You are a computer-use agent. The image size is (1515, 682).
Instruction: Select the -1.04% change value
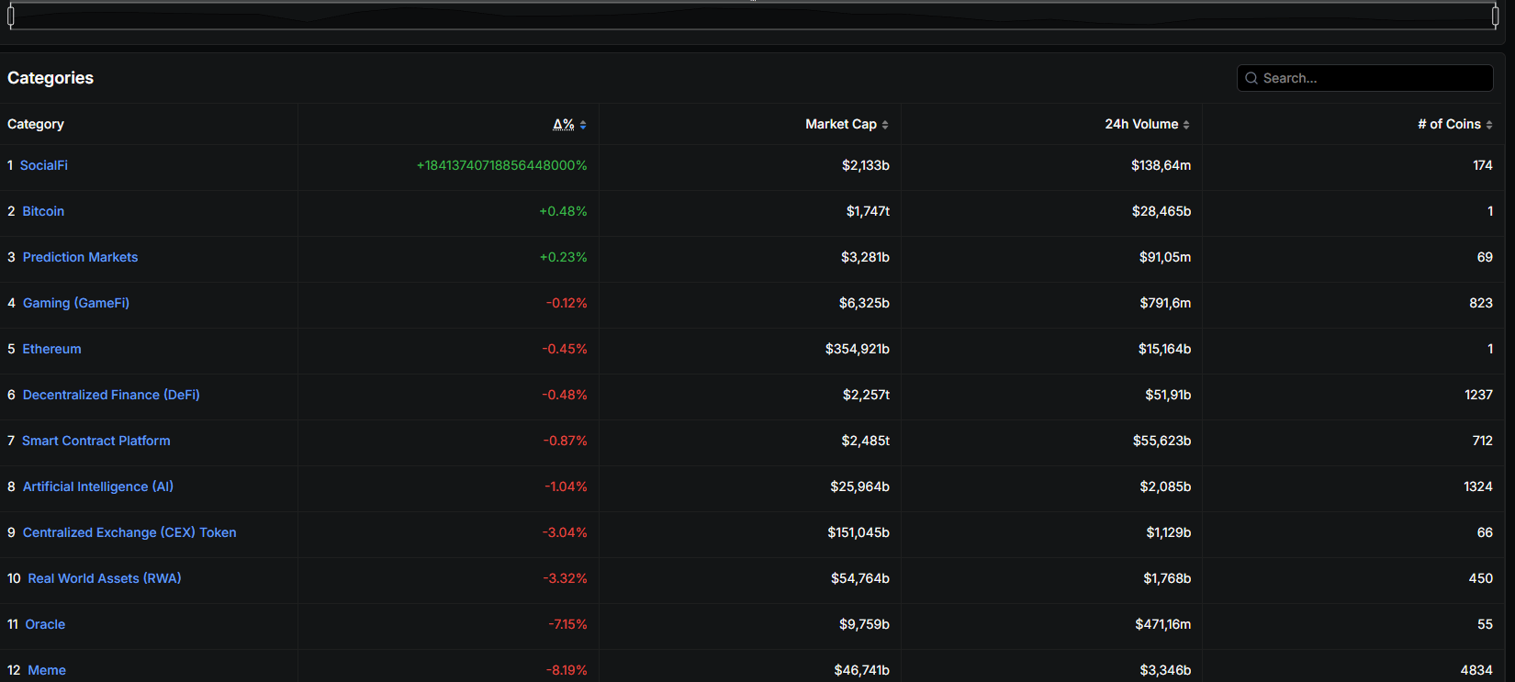click(x=566, y=486)
